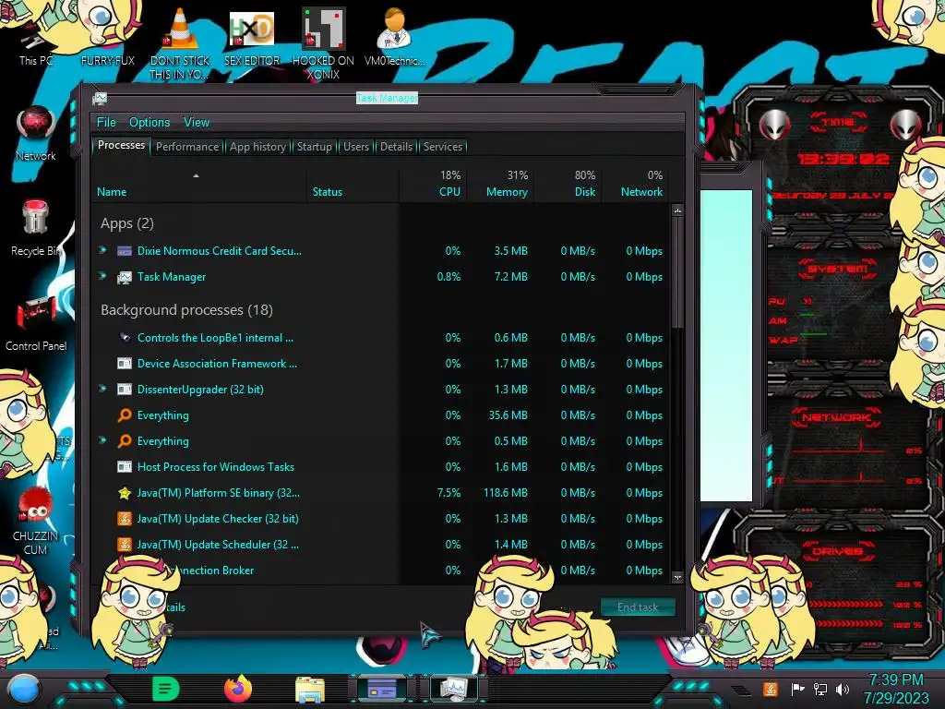The image size is (945, 709).
Task: Switch to the Startup tab
Action: coord(314,147)
